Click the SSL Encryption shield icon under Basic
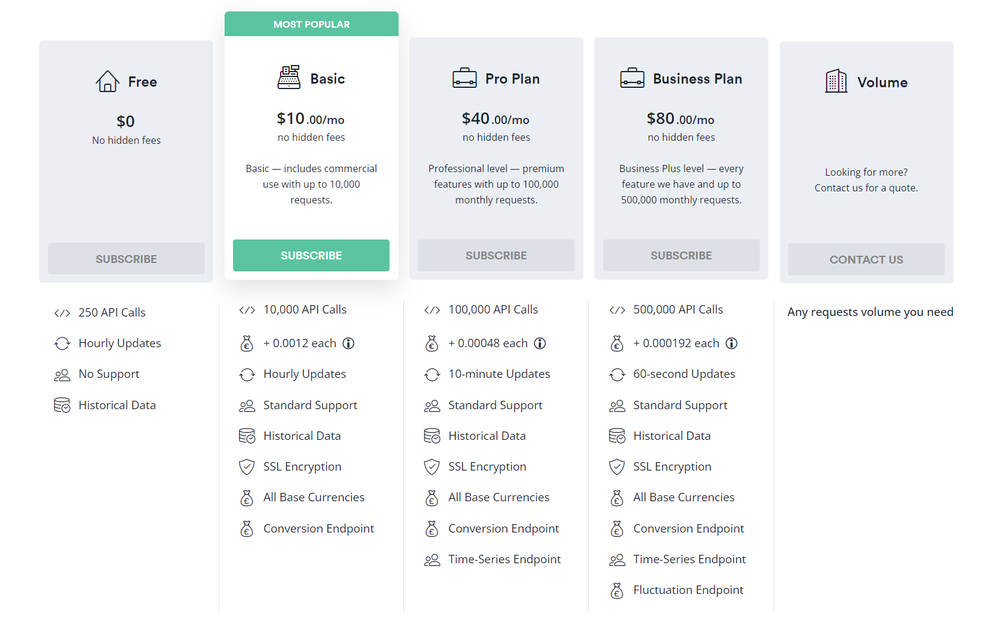 click(x=247, y=466)
